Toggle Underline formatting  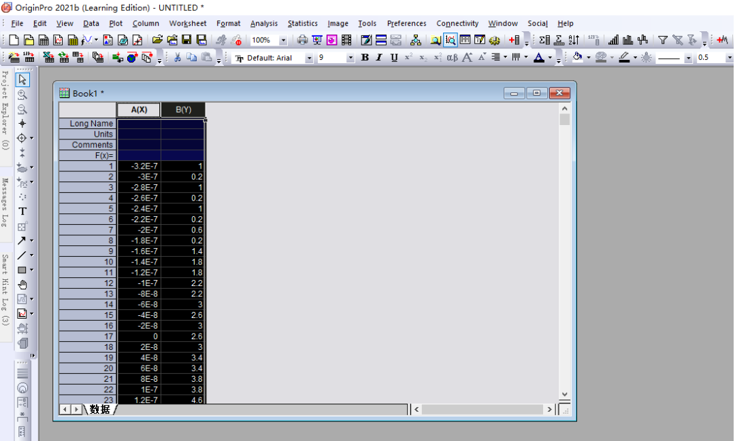(394, 58)
